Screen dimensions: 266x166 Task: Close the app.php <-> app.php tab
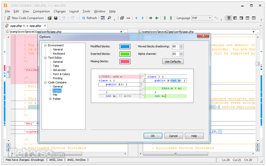45,26
